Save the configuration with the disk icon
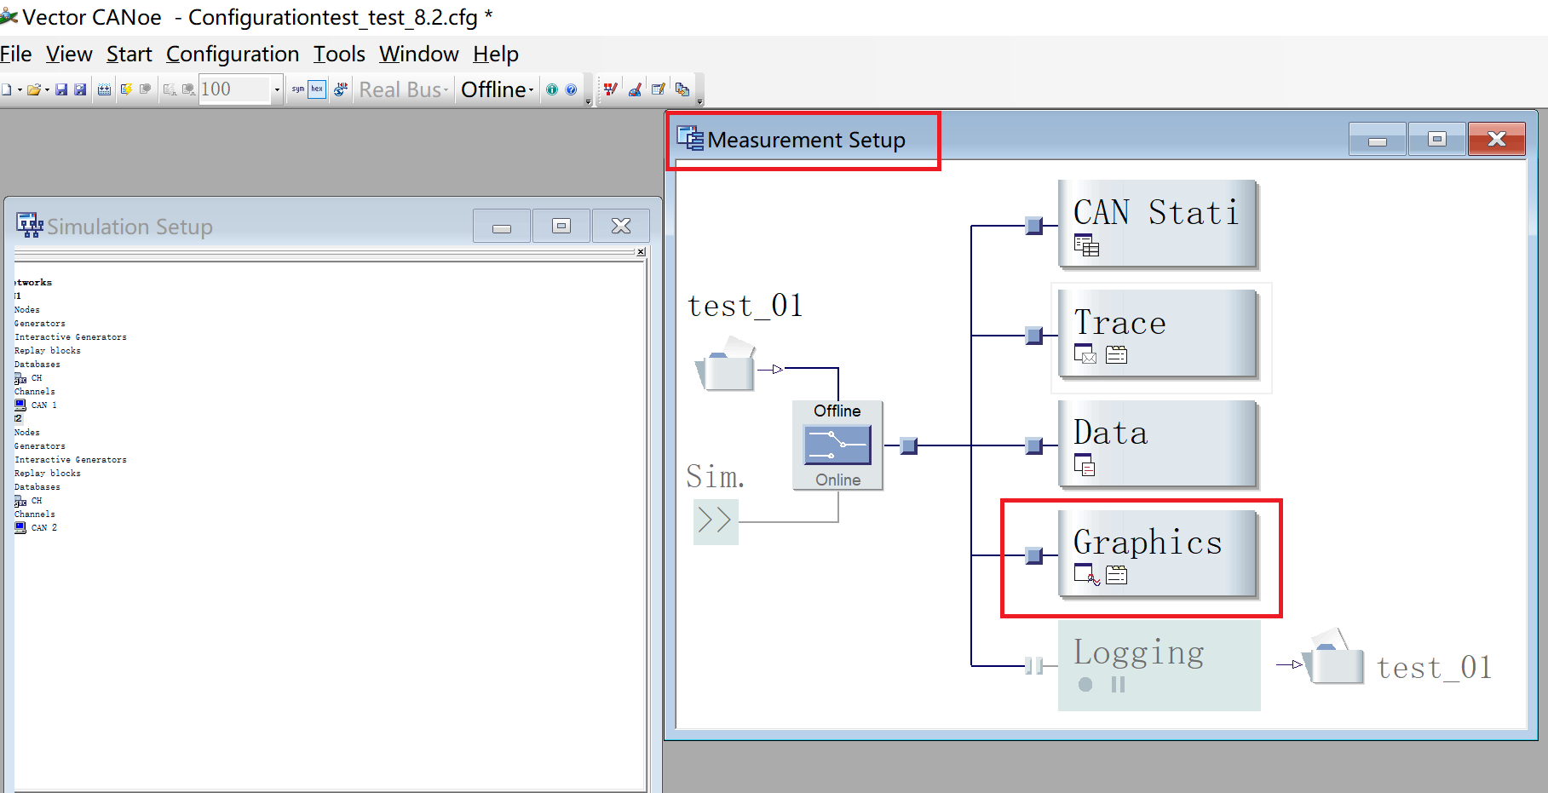This screenshot has height=793, width=1548. click(x=60, y=89)
